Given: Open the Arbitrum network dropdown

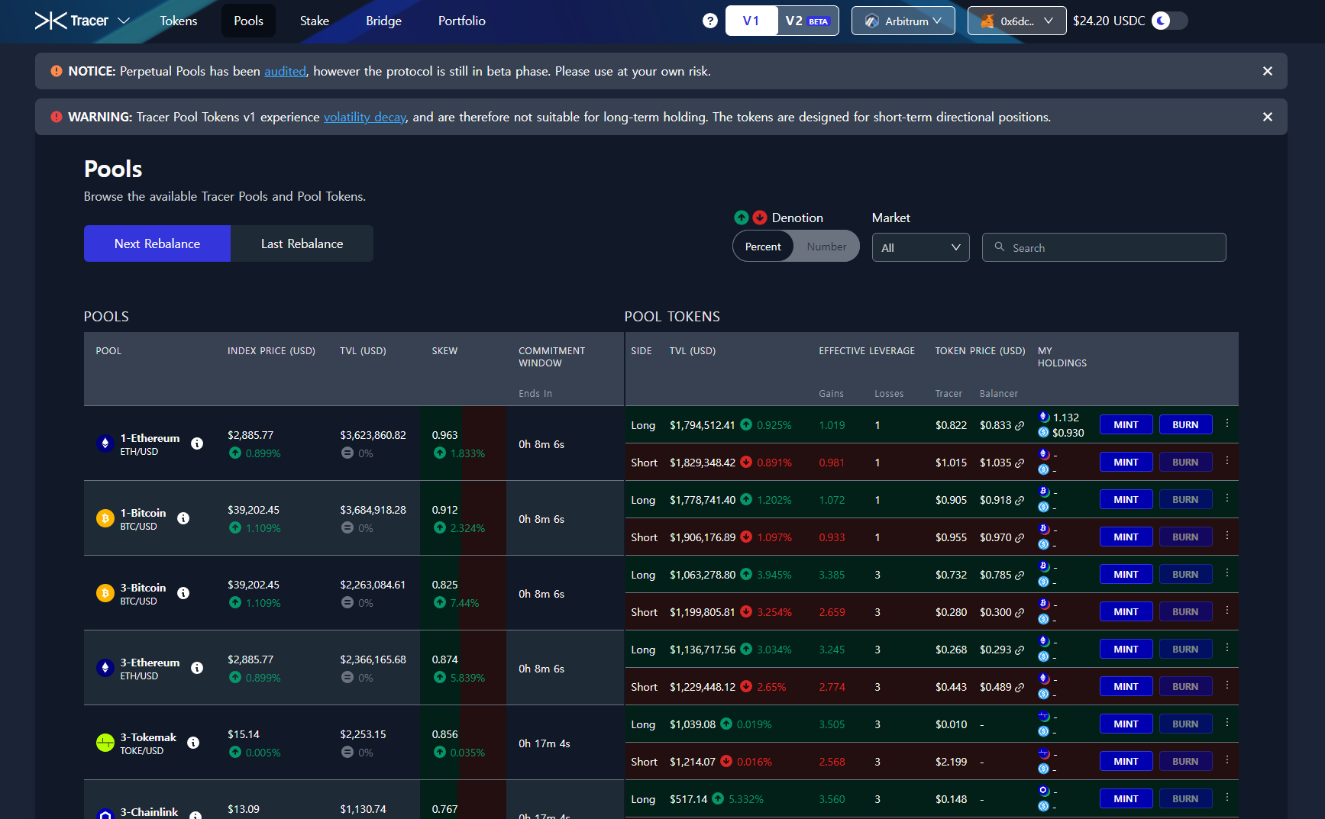Looking at the screenshot, I should [x=903, y=21].
